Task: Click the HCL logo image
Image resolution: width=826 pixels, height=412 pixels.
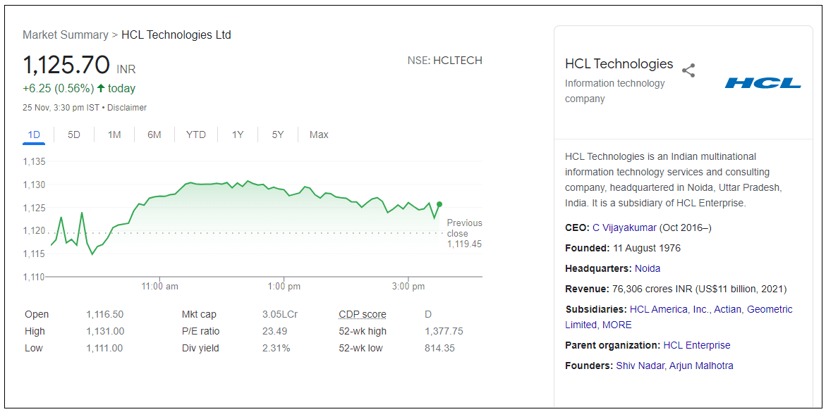Action: coord(763,83)
